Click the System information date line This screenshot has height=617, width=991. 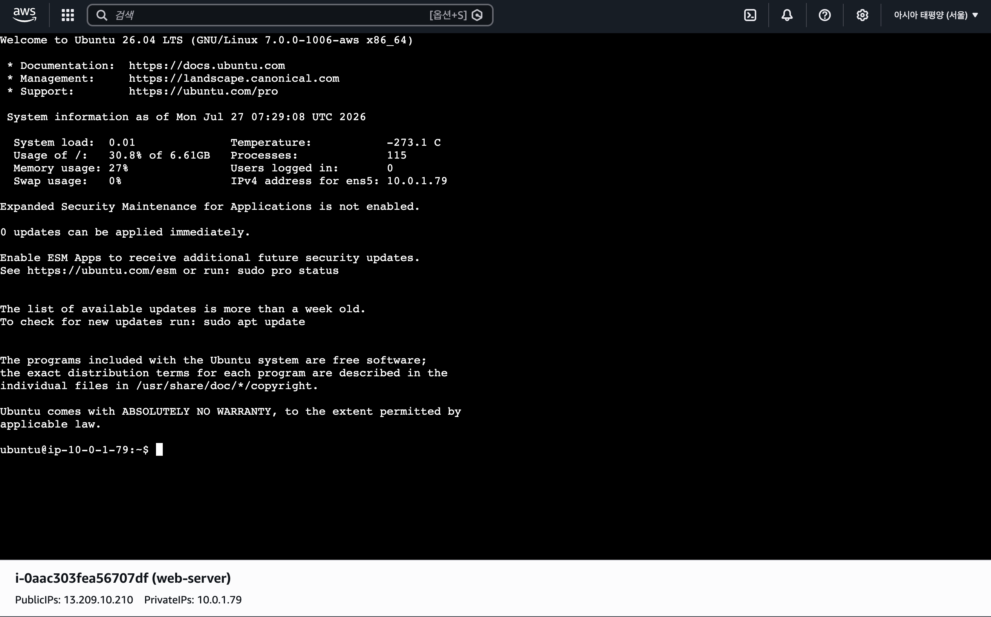point(187,117)
